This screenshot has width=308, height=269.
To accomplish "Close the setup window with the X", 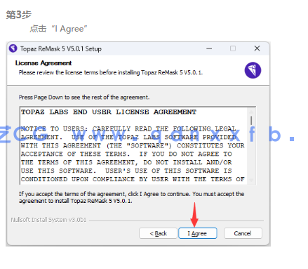I will pyautogui.click(x=257, y=48).
